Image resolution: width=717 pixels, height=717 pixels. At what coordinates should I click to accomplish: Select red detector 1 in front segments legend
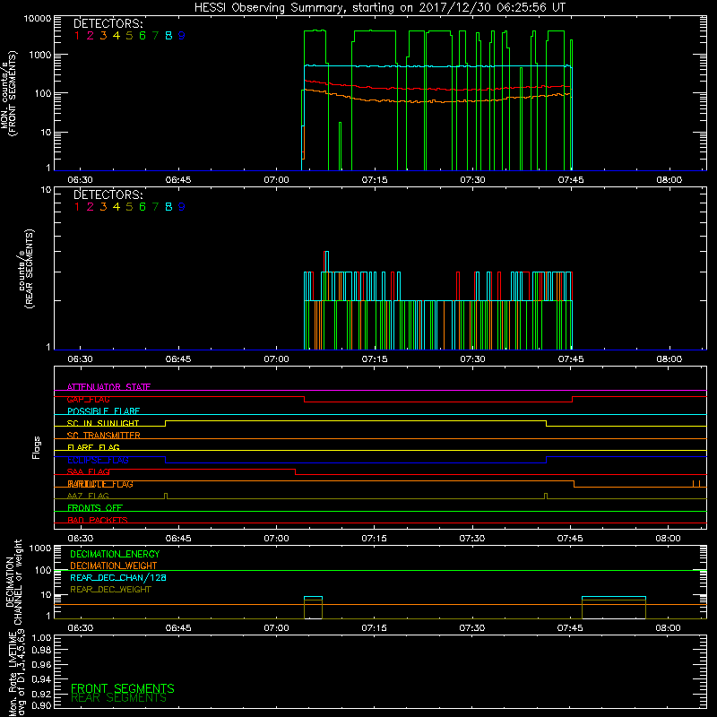tap(77, 35)
